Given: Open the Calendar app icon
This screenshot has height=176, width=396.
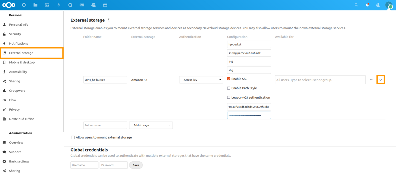Looking at the screenshot, I should click(105, 5).
